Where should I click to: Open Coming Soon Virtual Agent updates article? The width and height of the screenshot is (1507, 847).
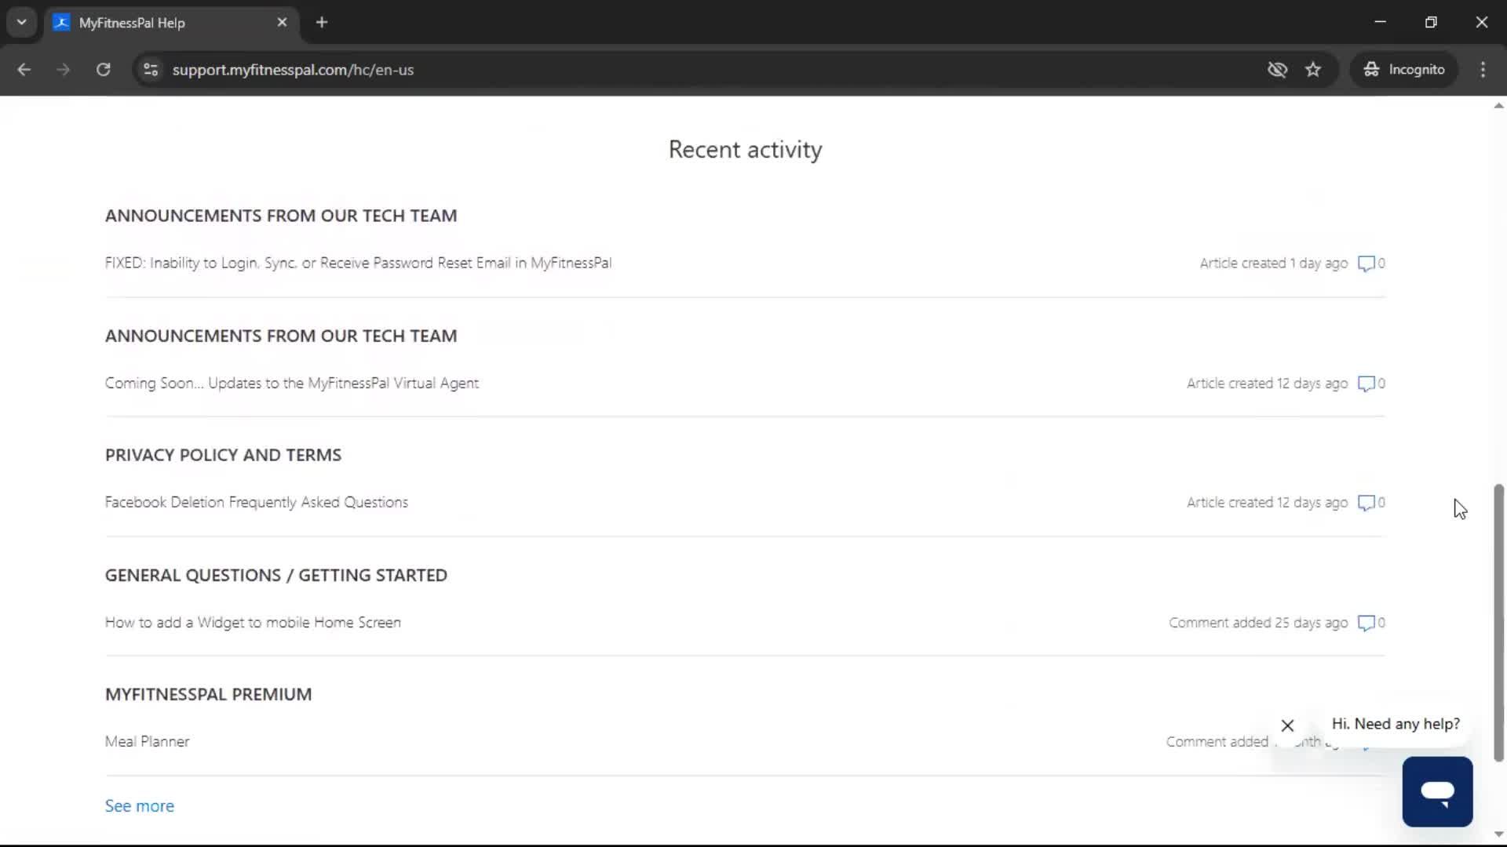click(292, 384)
